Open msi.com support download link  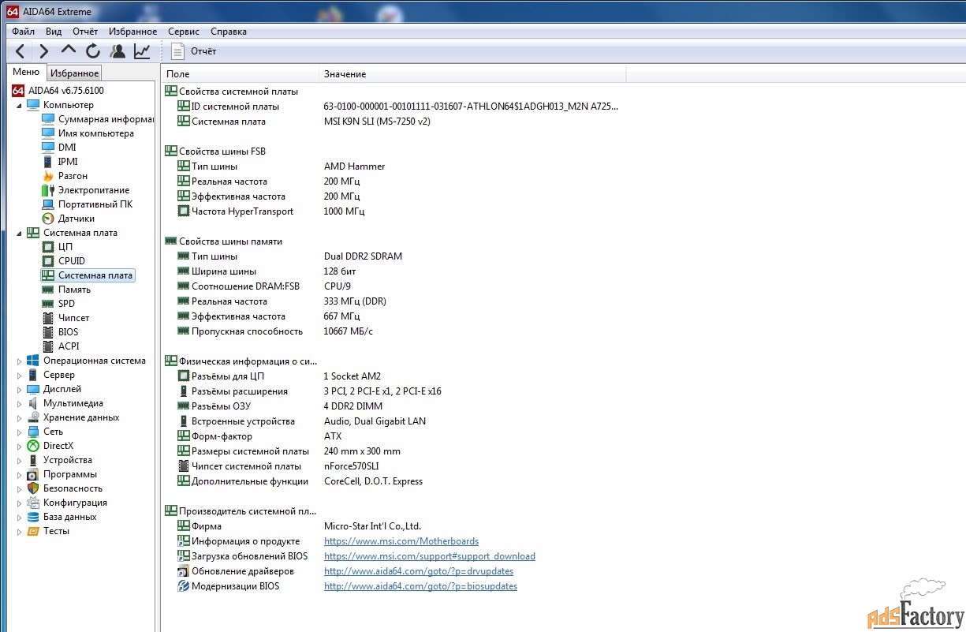(x=430, y=556)
